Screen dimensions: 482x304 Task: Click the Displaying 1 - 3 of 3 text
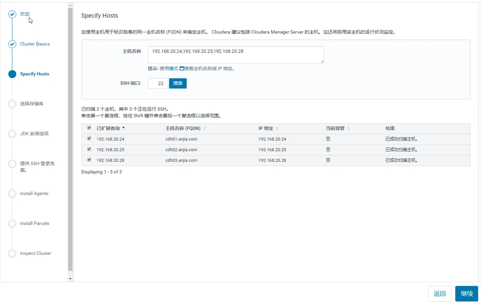tap(101, 172)
